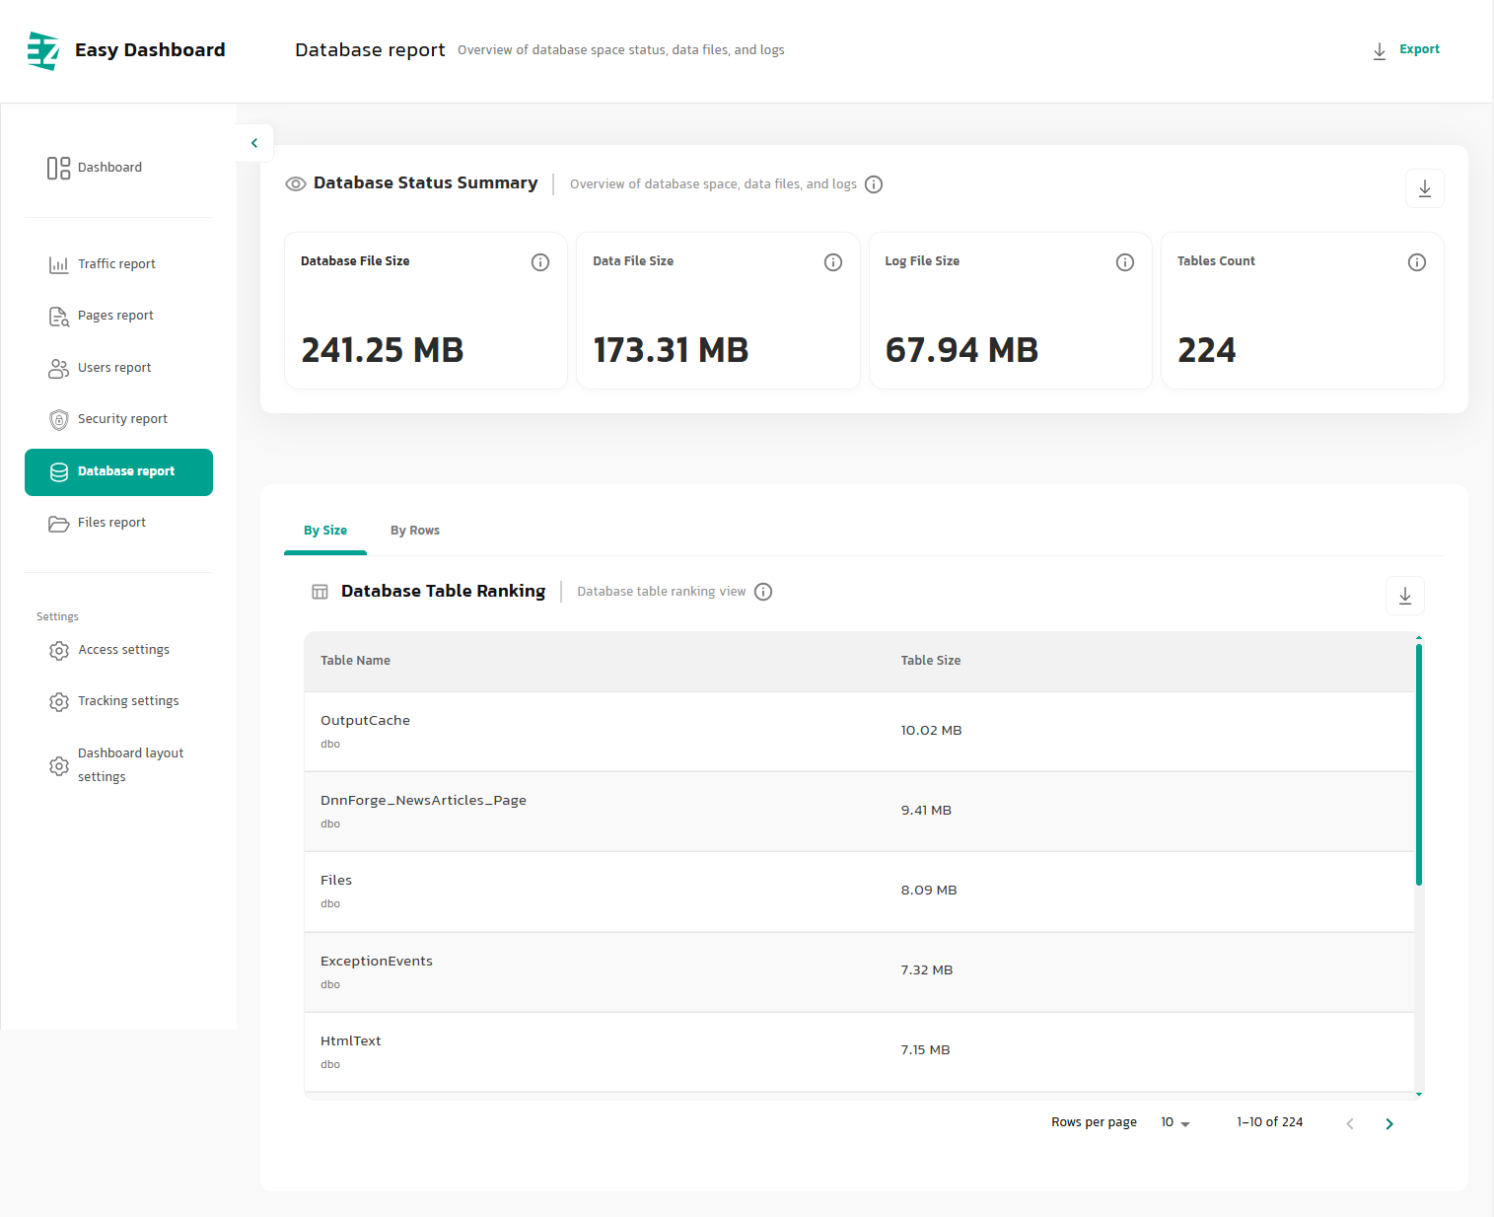1494x1217 pixels.
Task: Select the OutputCache table row
Action: click(x=859, y=732)
